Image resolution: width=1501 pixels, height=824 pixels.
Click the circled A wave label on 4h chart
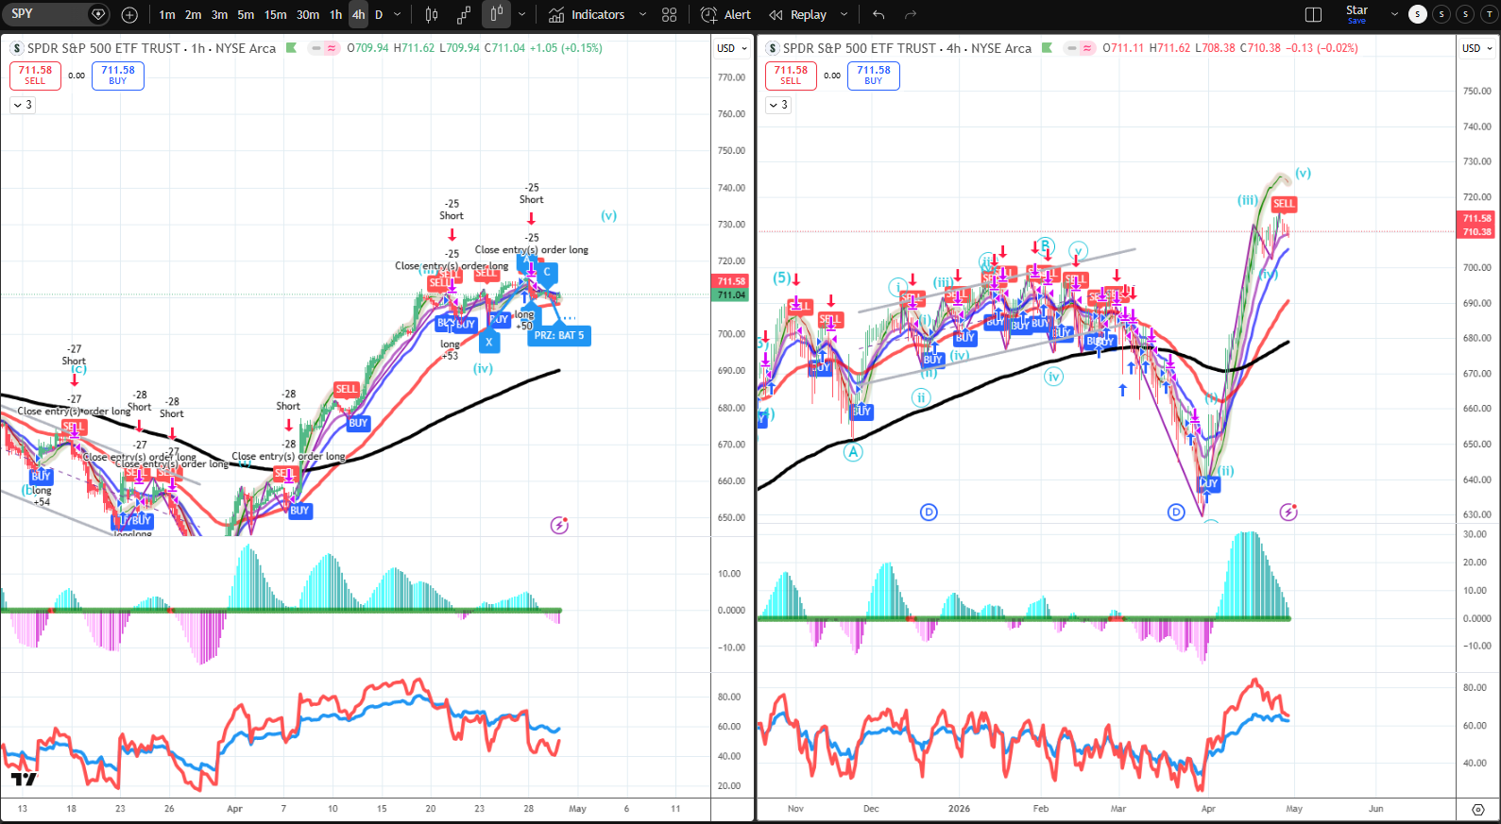tap(853, 452)
